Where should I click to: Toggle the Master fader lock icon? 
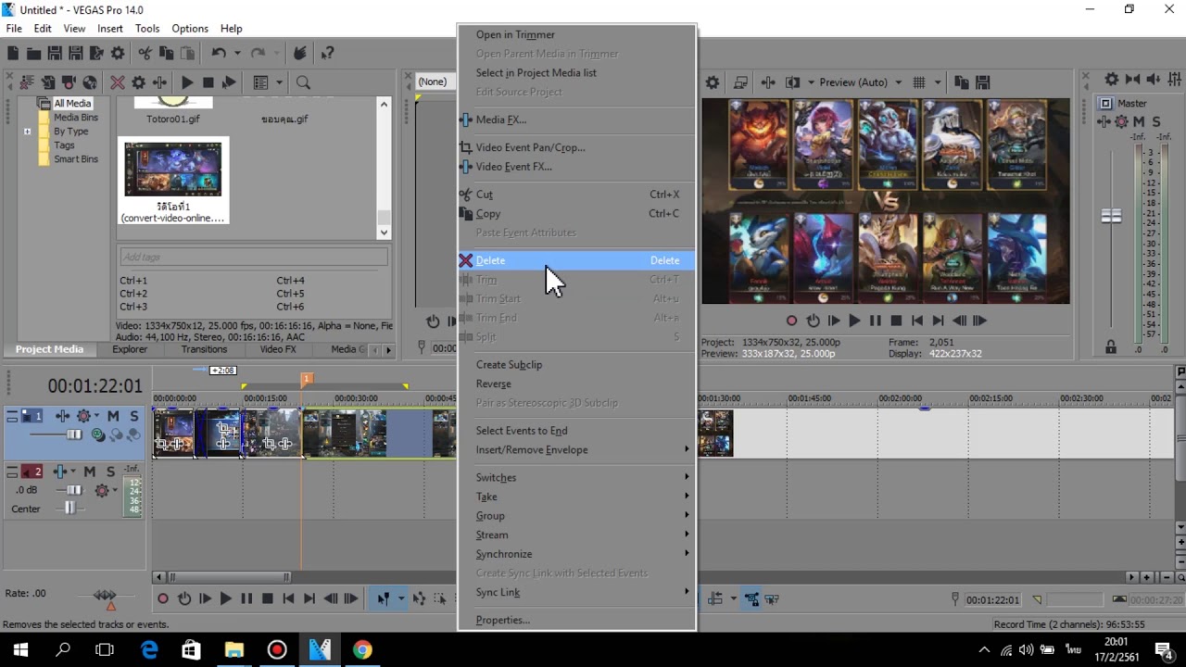click(1110, 347)
